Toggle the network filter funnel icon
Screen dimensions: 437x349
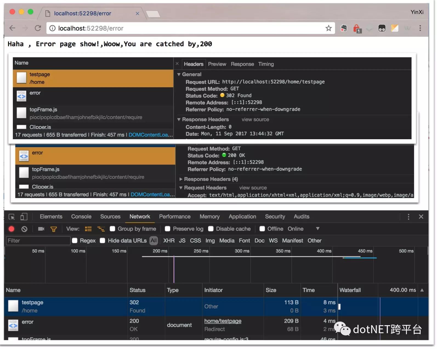tap(54, 229)
